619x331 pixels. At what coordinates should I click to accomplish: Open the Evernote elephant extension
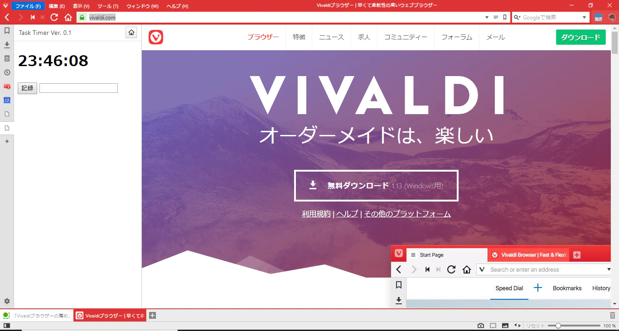612,17
